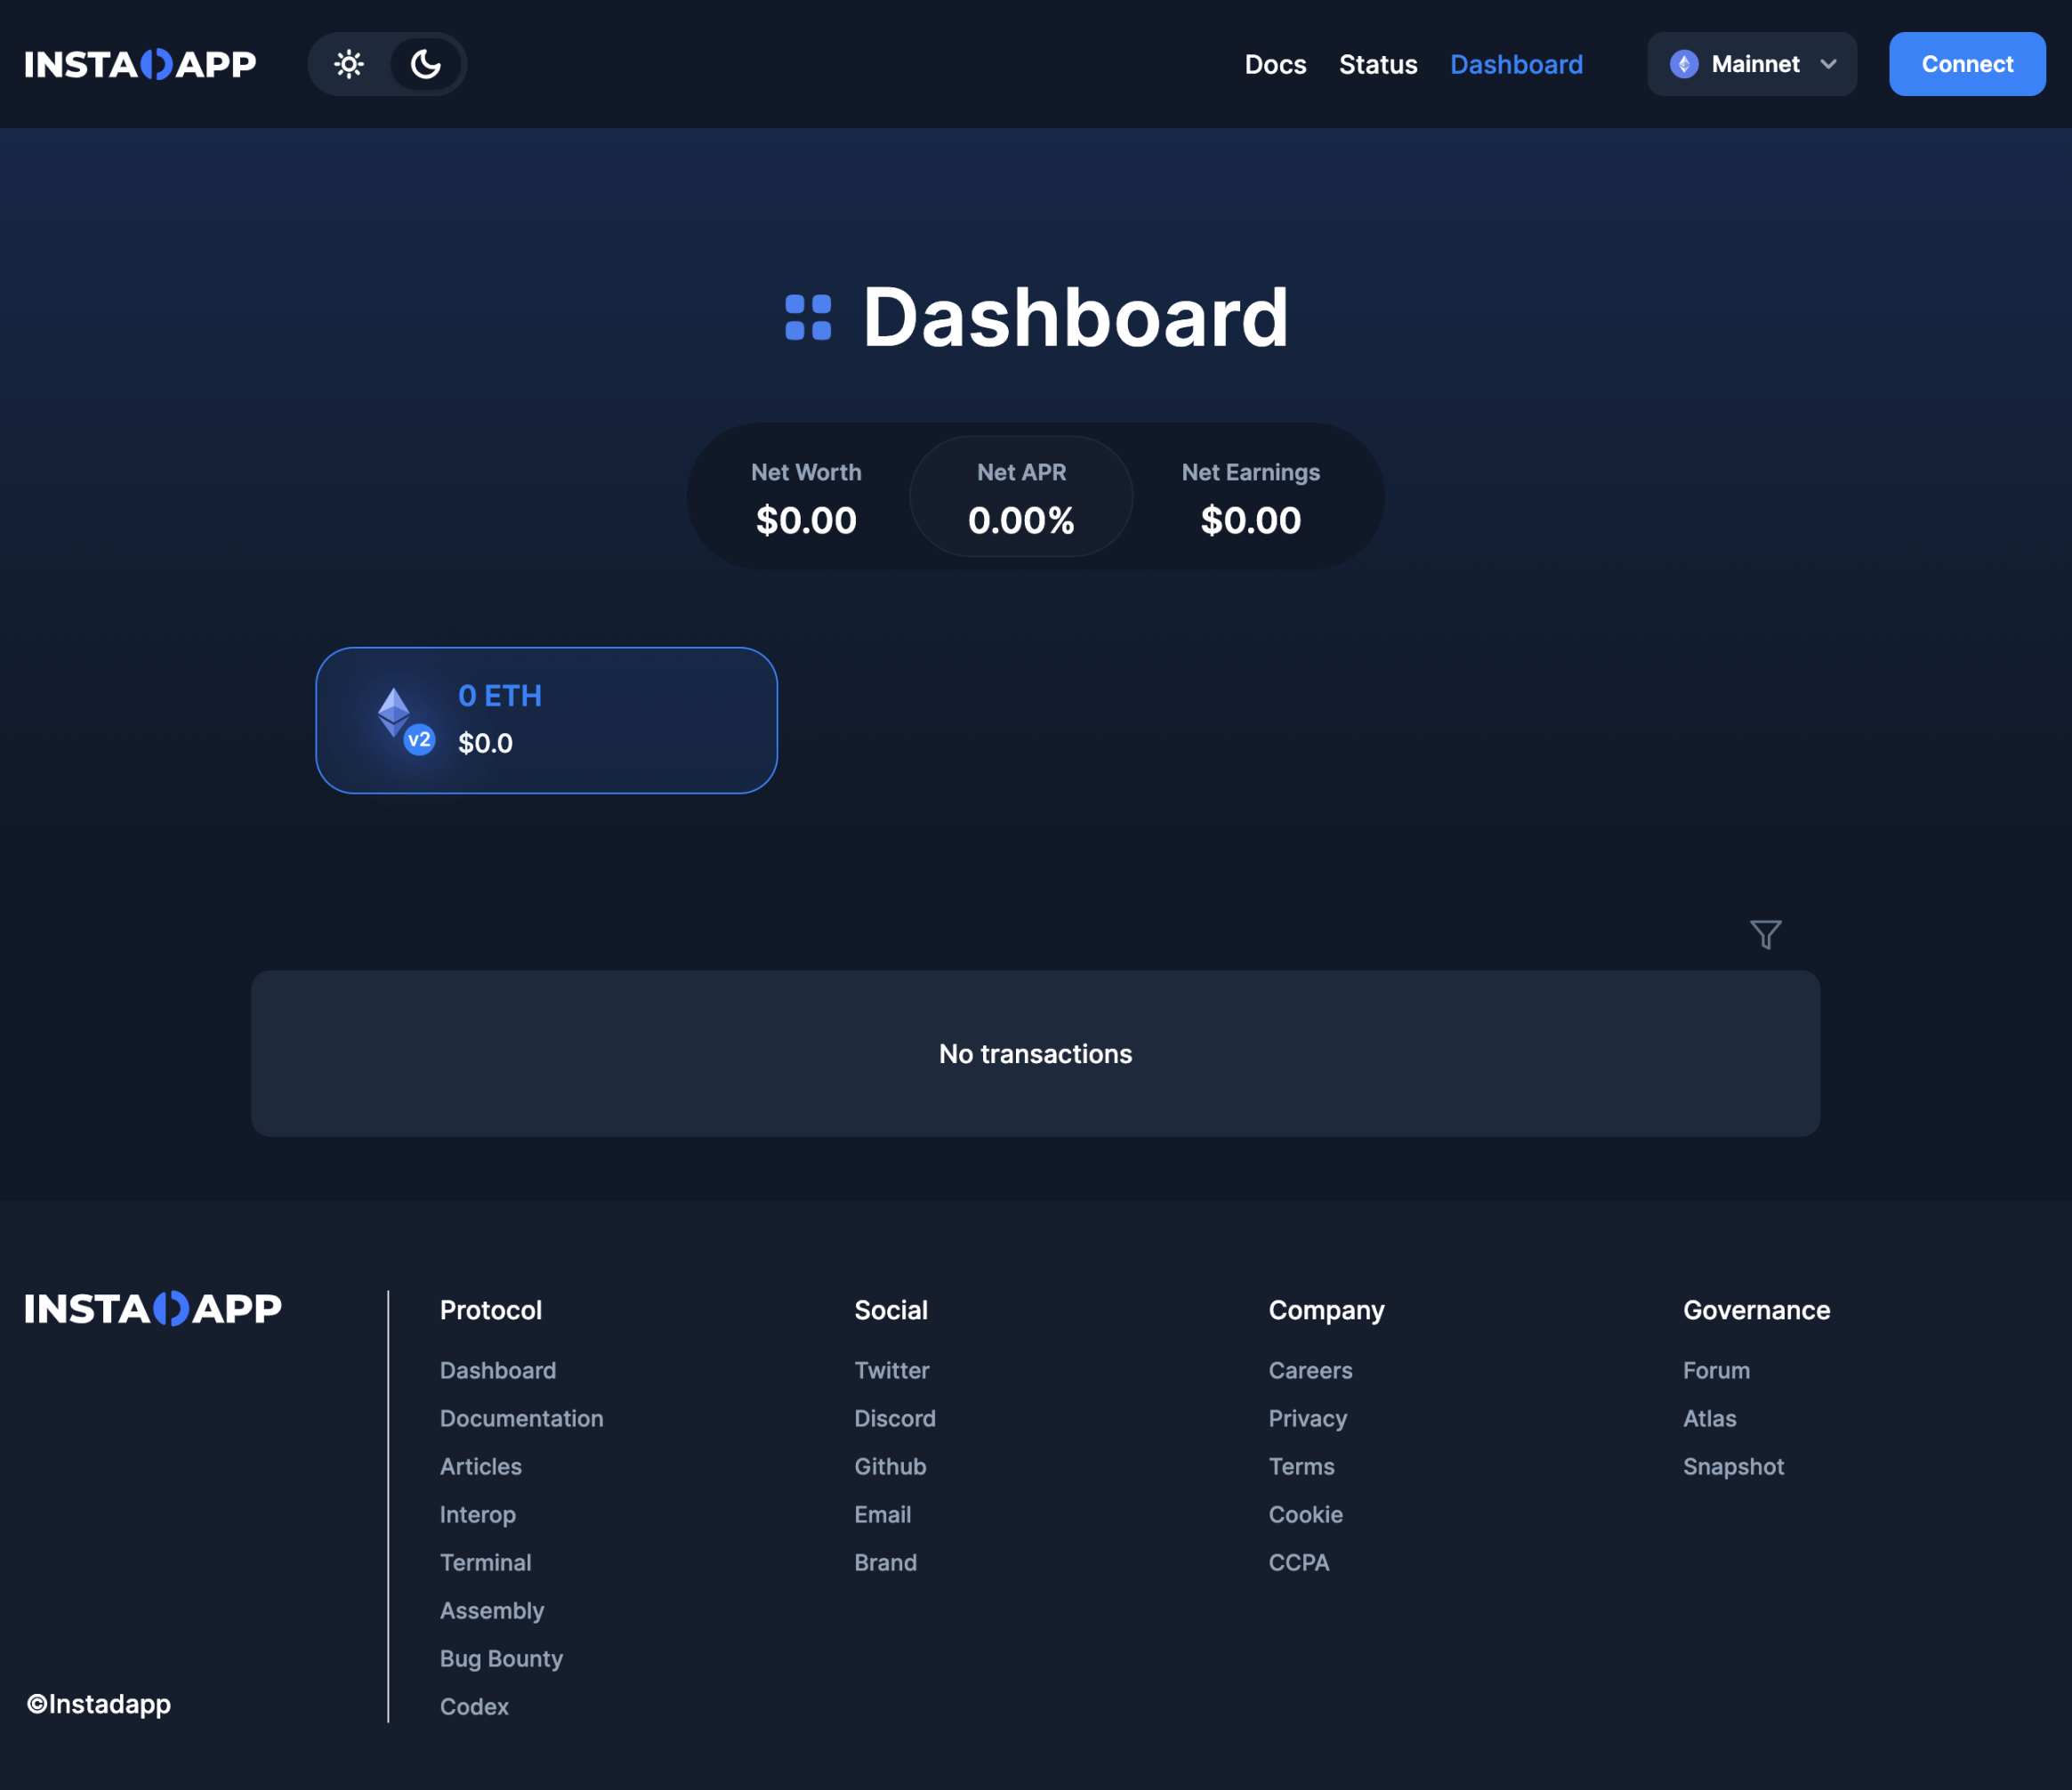Click the Instadapp logo in header
The width and height of the screenshot is (2072, 1790).
click(141, 63)
